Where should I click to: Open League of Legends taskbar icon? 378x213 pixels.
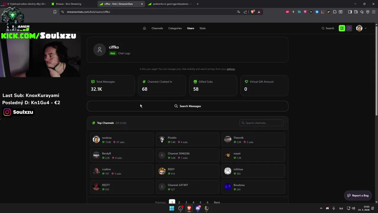[206, 208]
